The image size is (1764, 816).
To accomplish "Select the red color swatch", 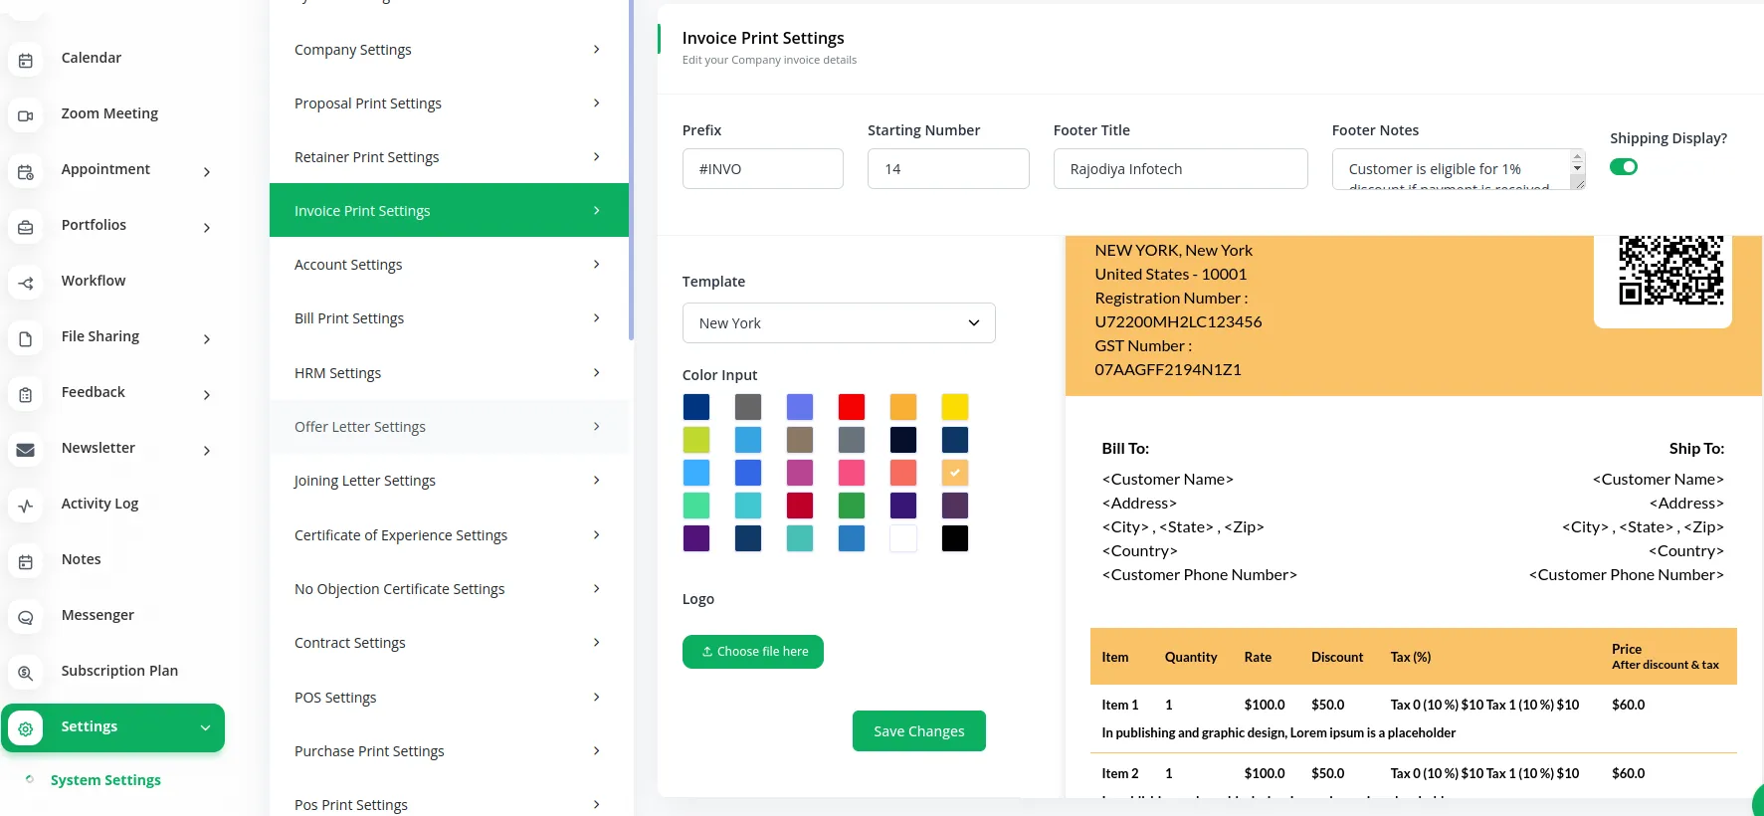I will click(851, 407).
